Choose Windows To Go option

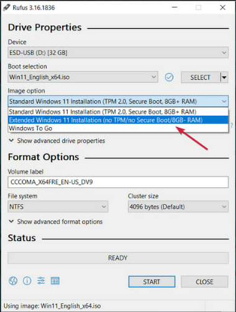[118, 128]
